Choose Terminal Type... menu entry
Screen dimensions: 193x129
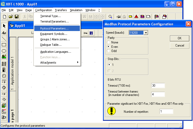click(x=57, y=16)
